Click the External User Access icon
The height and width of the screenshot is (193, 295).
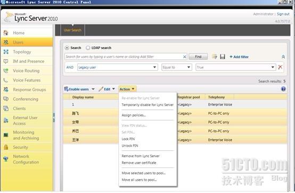pos(6,120)
